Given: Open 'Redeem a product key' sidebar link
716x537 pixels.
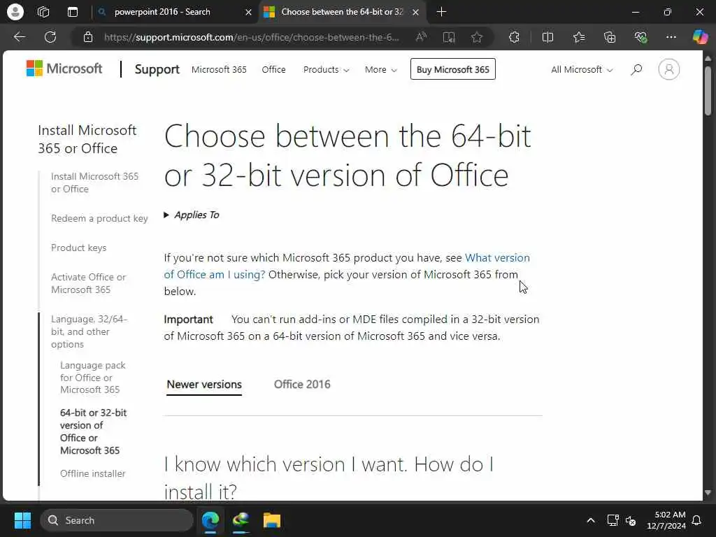Looking at the screenshot, I should (x=99, y=218).
